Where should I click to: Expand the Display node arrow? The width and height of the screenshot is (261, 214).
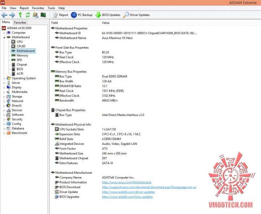4,87
